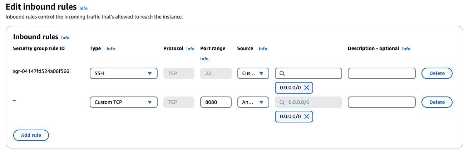
Task: Click Info link under Port range header
Action: coord(204,59)
